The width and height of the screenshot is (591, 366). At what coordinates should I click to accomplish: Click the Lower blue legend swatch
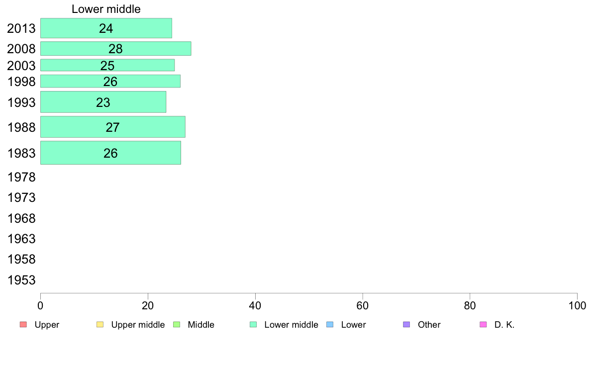click(x=330, y=325)
